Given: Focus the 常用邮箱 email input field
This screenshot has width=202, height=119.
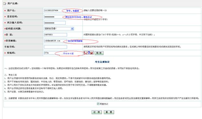Looking at the screenshot, I should pos(56,41).
